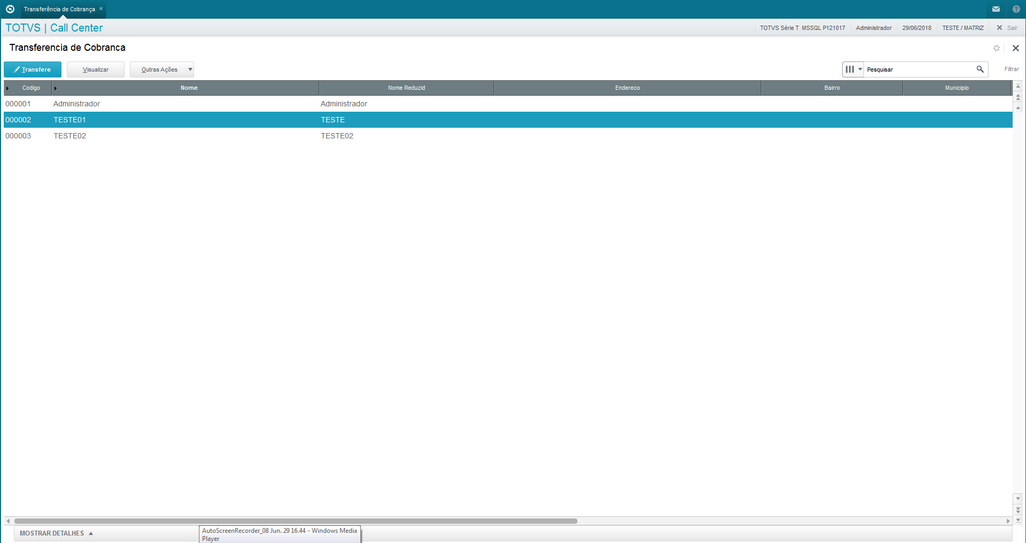Click the Visualizar button
1026x543 pixels.
point(96,69)
